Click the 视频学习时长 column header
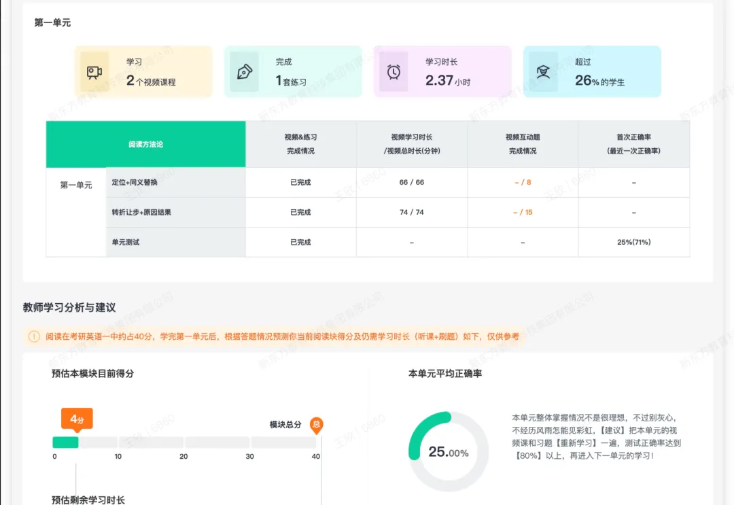734x505 pixels. [411, 144]
